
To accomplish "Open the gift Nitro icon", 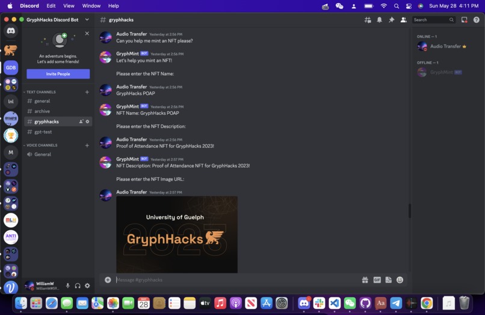I will pos(365,280).
